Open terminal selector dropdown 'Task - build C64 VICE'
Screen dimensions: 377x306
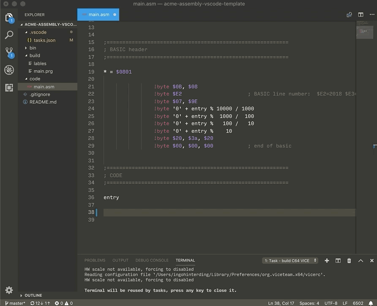click(290, 261)
